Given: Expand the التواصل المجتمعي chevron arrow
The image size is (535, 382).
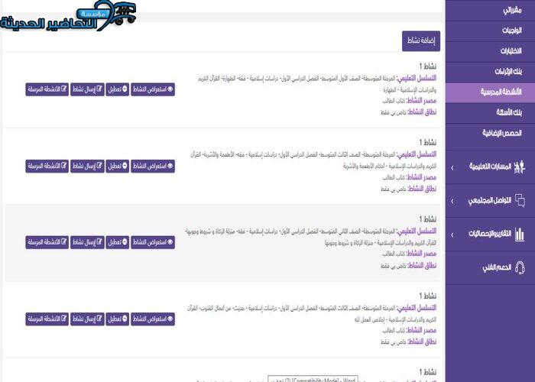Looking at the screenshot, I should pyautogui.click(x=452, y=201).
